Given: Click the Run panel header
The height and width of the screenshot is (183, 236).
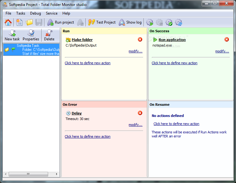Looking at the screenshot, I should [104, 31].
